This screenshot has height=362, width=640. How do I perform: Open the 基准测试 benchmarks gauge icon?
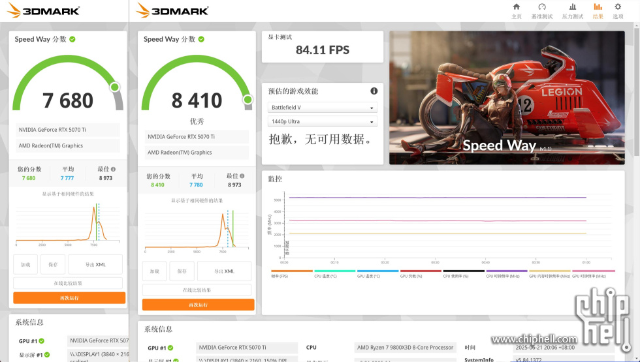click(541, 10)
